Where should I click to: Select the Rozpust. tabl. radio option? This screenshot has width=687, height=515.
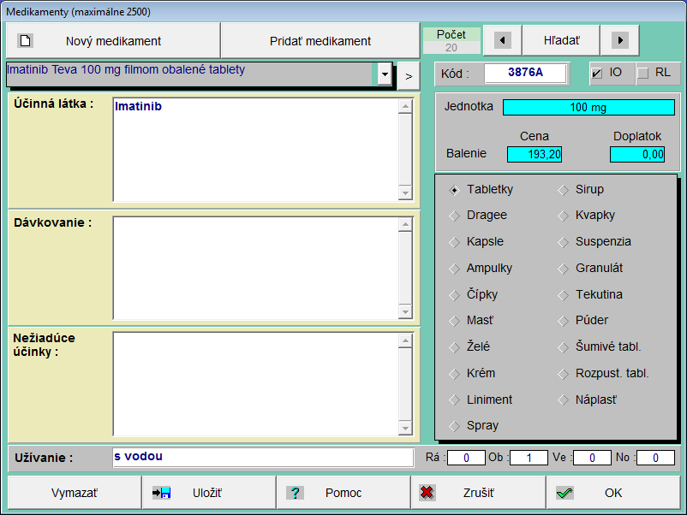[563, 374]
